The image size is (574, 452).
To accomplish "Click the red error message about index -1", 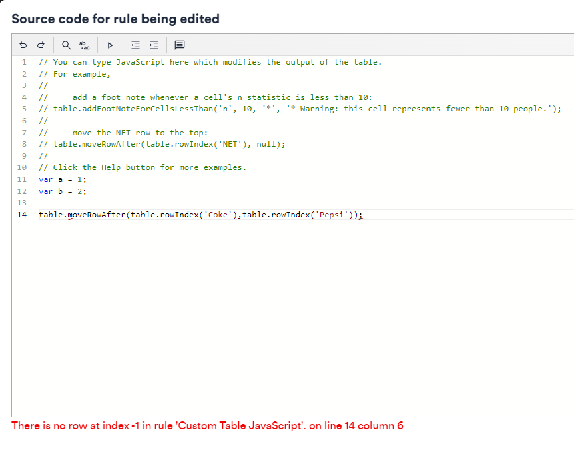I will coord(207,426).
